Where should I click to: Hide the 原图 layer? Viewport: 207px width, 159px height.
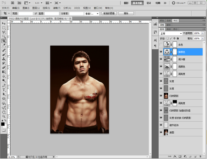coord(161,132)
